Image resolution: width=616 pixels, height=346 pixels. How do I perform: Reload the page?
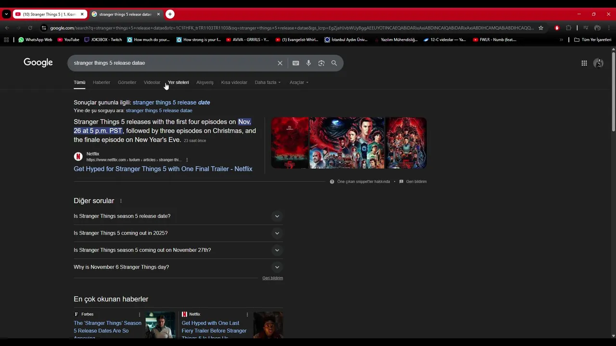tap(30, 28)
